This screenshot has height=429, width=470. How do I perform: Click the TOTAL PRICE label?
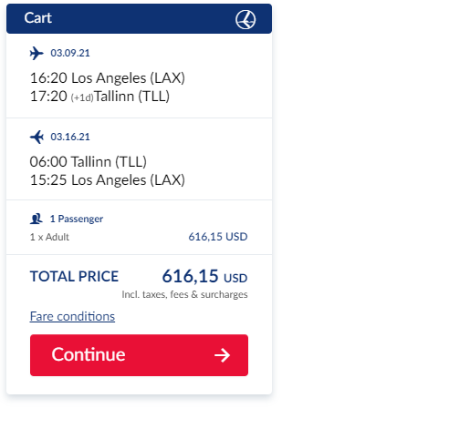click(74, 277)
